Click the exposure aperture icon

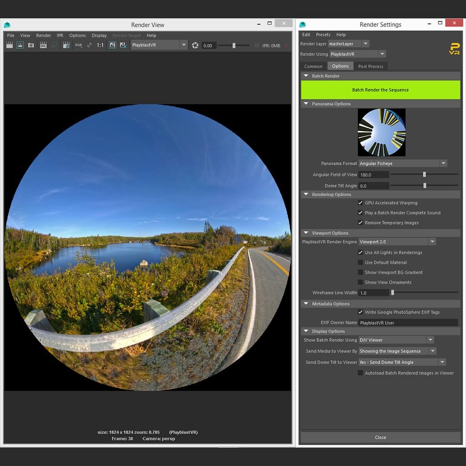[x=195, y=45]
